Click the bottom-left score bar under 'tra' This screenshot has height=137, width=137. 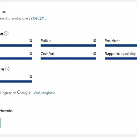16,82
